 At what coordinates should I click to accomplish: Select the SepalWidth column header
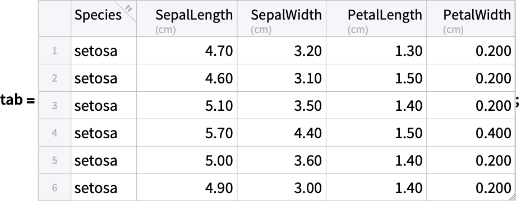click(282, 18)
